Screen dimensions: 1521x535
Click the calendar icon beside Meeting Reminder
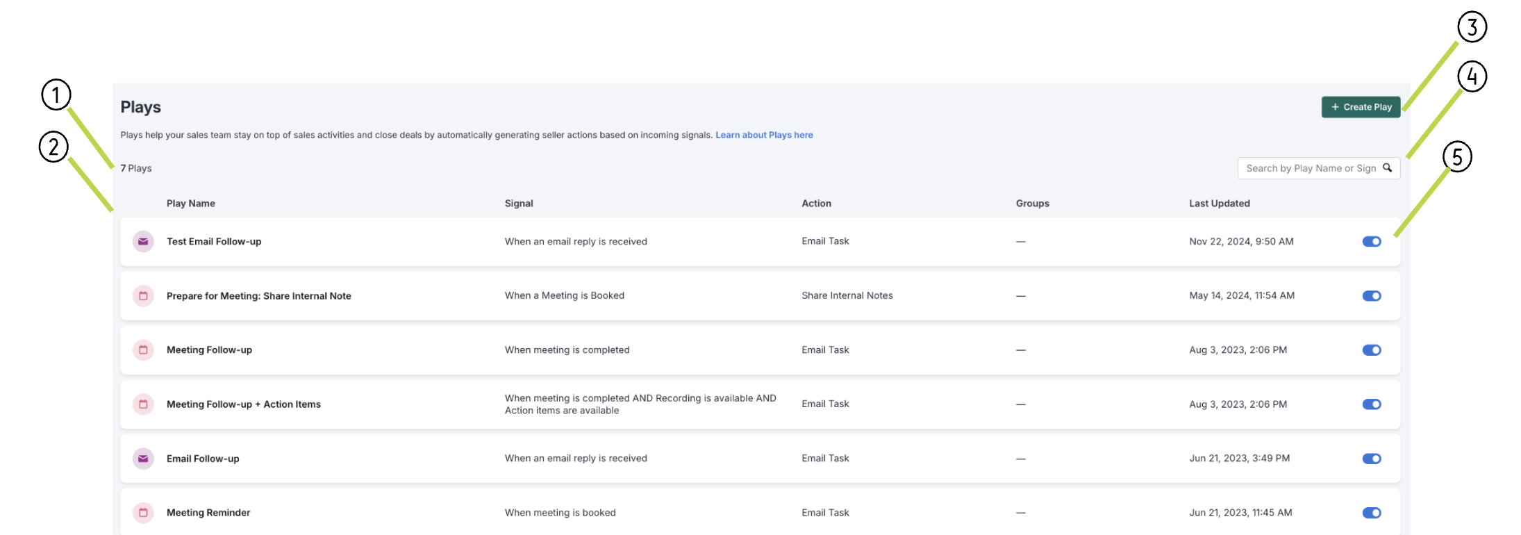point(143,513)
